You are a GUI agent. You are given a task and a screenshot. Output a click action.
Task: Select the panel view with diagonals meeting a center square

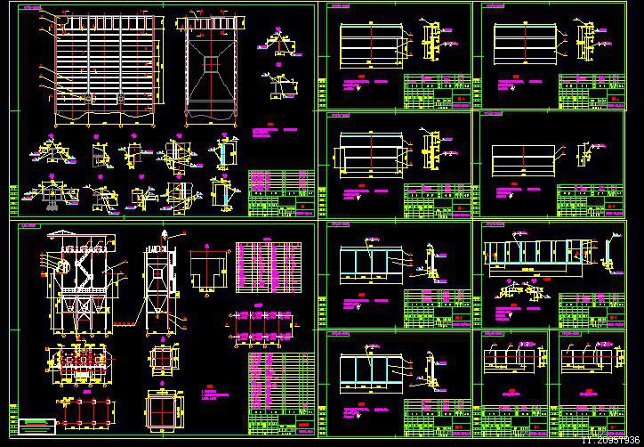pyautogui.click(x=212, y=70)
